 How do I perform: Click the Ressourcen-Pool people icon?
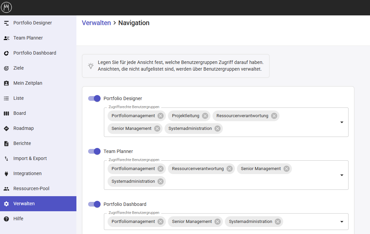coord(6,189)
